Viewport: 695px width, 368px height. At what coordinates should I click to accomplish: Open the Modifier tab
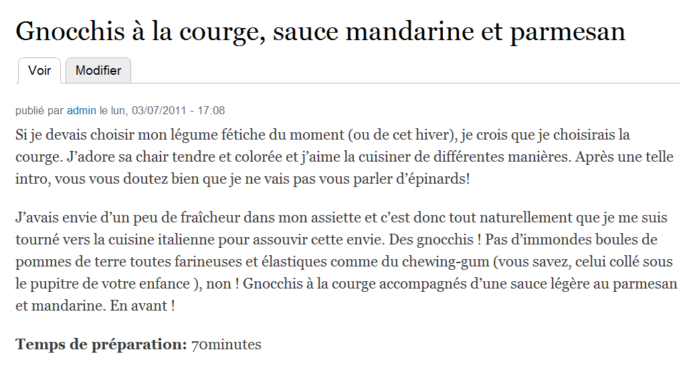tap(98, 71)
